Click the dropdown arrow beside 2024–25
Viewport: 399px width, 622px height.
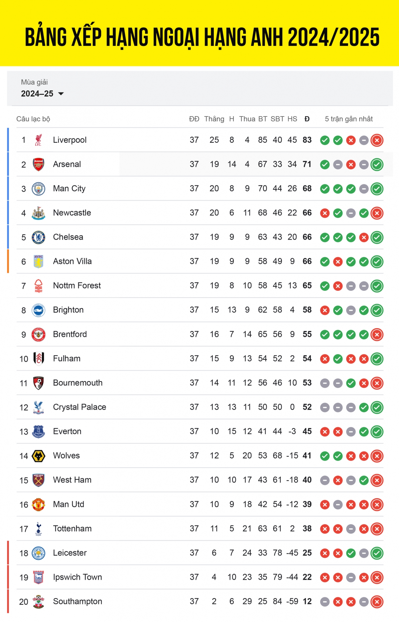(x=61, y=94)
